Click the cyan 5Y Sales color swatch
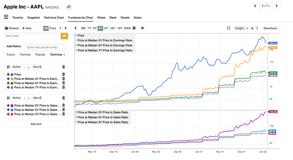Image resolution: width=293 pixels, height=160 pixels. (12, 110)
